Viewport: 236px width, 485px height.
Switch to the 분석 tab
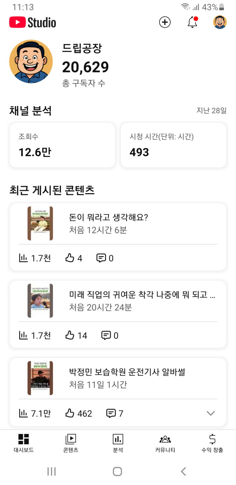[x=118, y=443]
